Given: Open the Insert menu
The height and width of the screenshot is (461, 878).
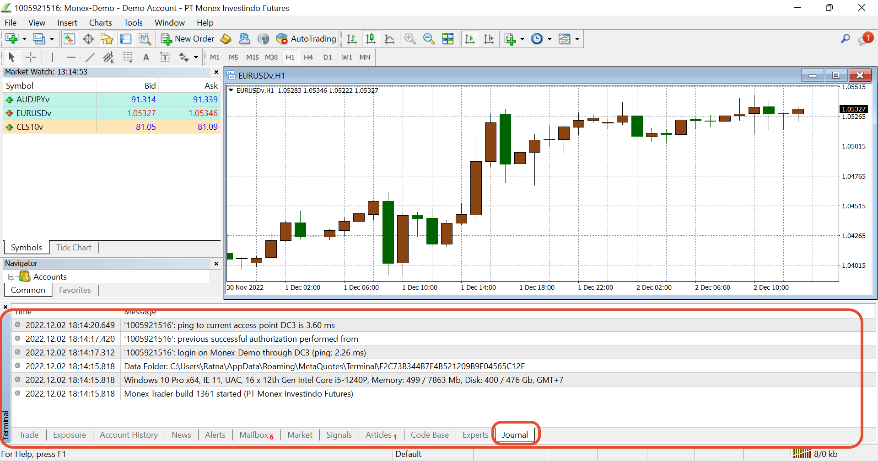Looking at the screenshot, I should click(67, 23).
